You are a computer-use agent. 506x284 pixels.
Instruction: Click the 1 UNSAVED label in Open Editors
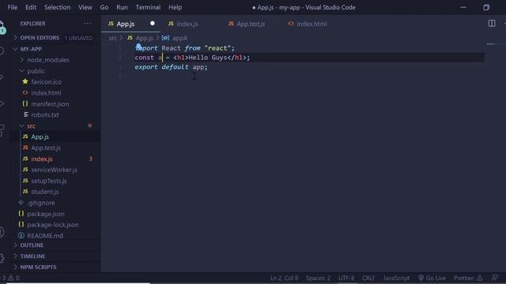(78, 38)
